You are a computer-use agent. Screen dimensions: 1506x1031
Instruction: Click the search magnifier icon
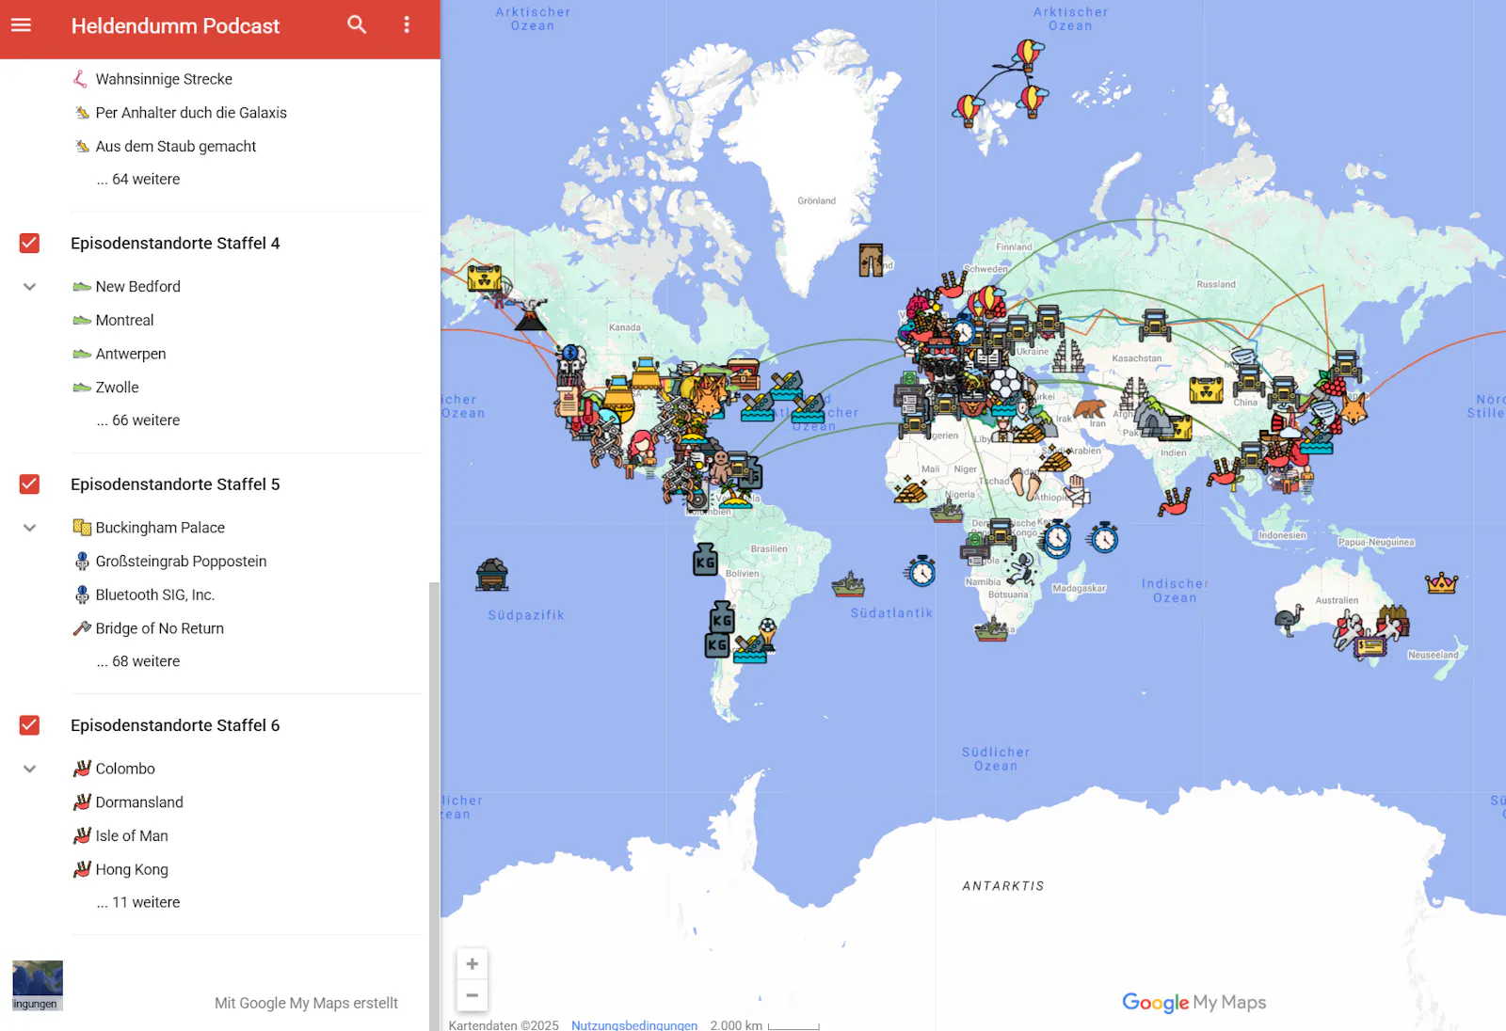[357, 25]
